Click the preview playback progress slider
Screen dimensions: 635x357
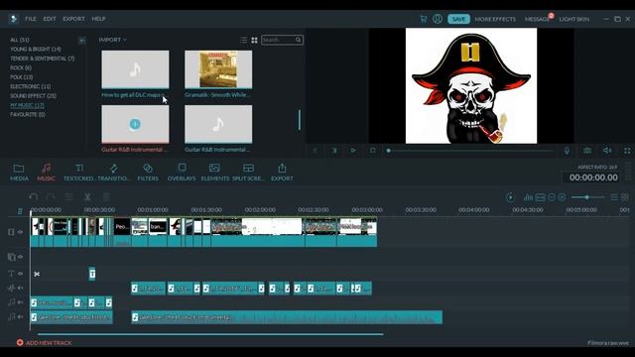[x=470, y=151]
